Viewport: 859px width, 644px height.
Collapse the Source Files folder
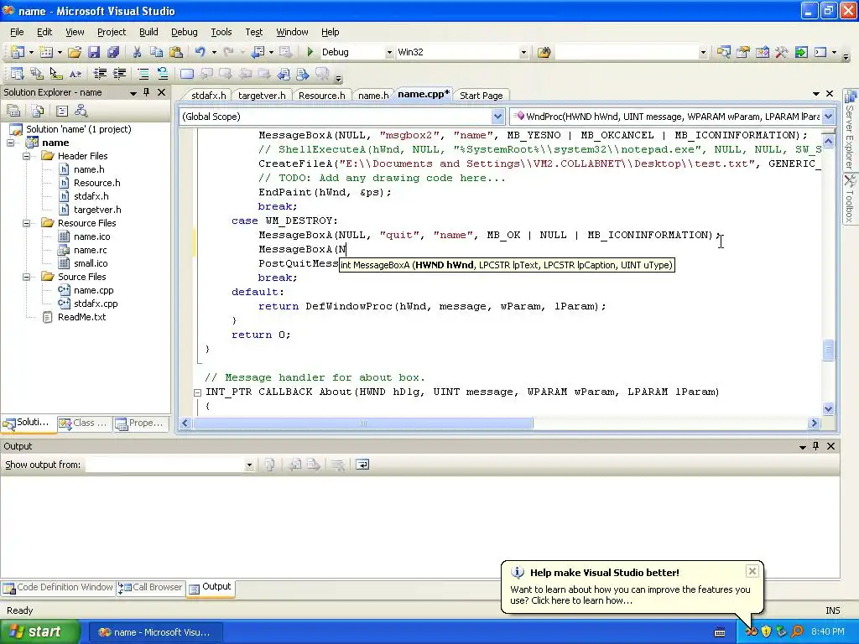26,277
